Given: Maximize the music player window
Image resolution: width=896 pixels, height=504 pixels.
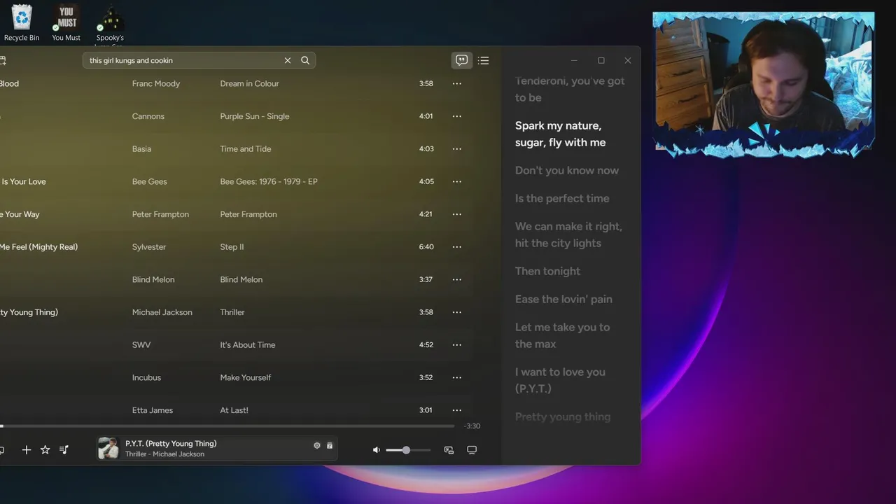Looking at the screenshot, I should click(601, 60).
